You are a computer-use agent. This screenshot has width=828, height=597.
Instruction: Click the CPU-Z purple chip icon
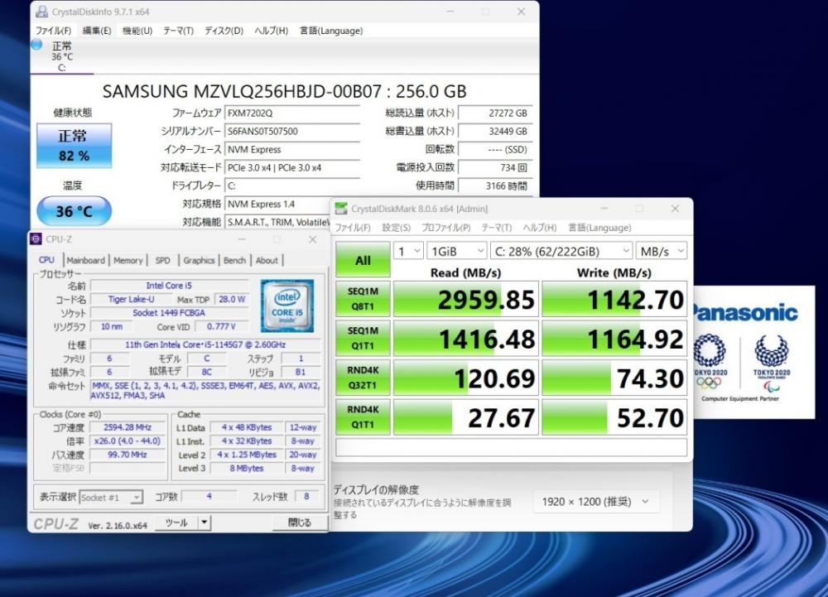(36, 239)
